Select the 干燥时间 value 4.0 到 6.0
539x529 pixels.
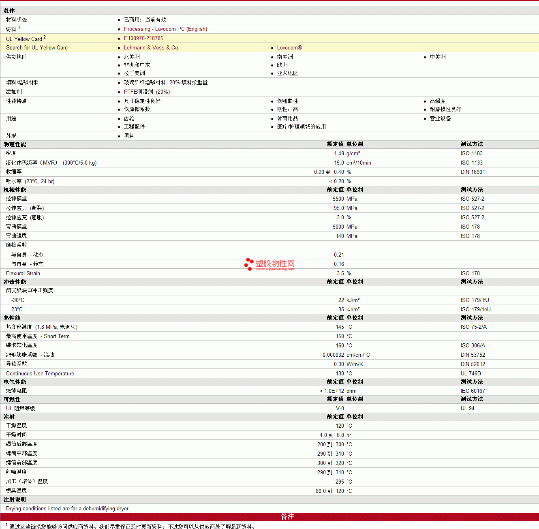coord(332,435)
